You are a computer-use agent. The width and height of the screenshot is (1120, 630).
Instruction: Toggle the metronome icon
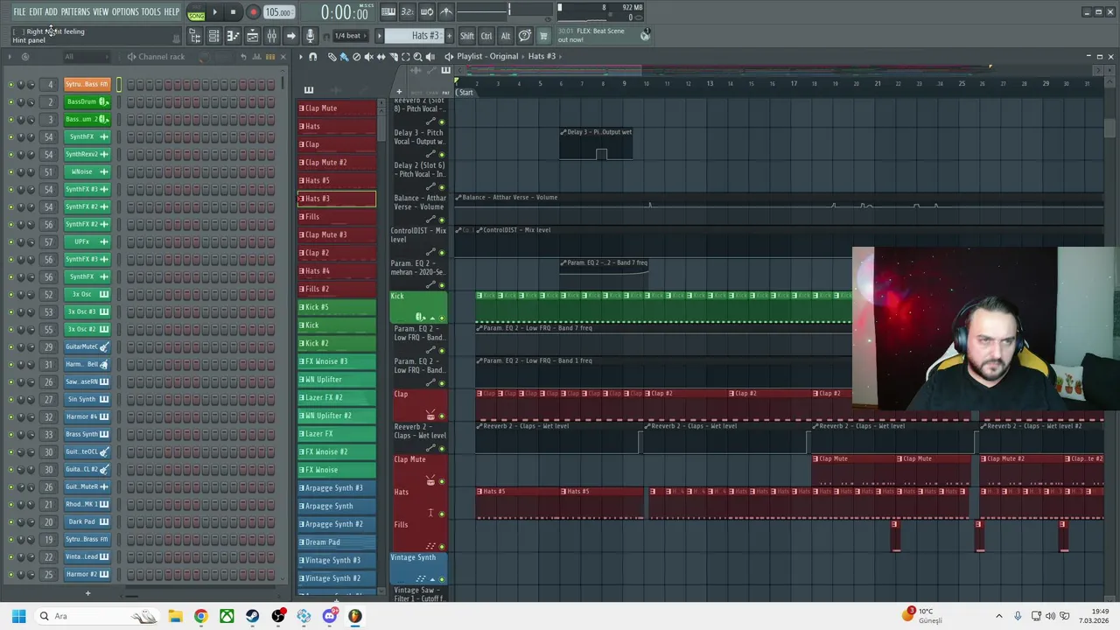[x=446, y=12]
